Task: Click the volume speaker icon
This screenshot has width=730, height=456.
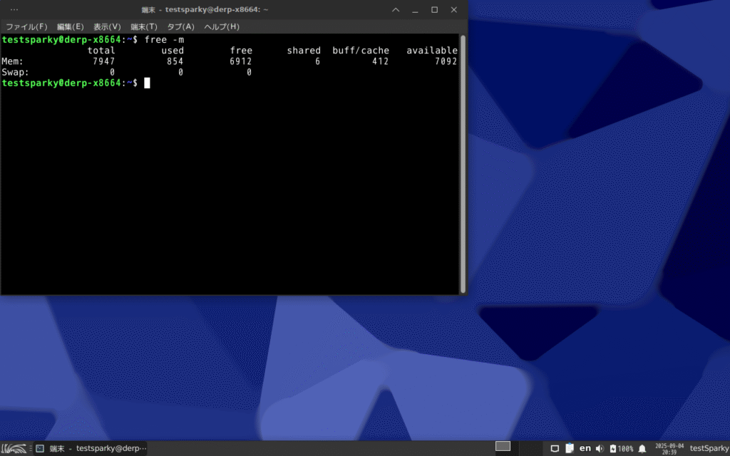Action: [x=599, y=448]
